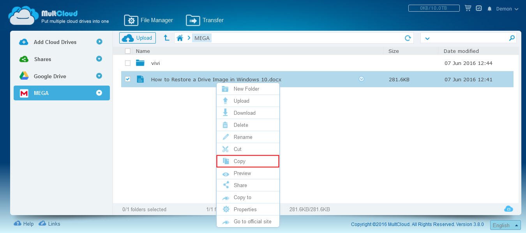Open the docx row dropdown arrow
526x233 pixels.
tap(361, 79)
